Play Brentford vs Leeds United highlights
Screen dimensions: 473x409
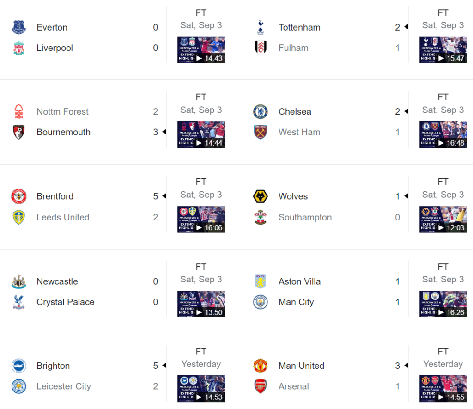(201, 219)
